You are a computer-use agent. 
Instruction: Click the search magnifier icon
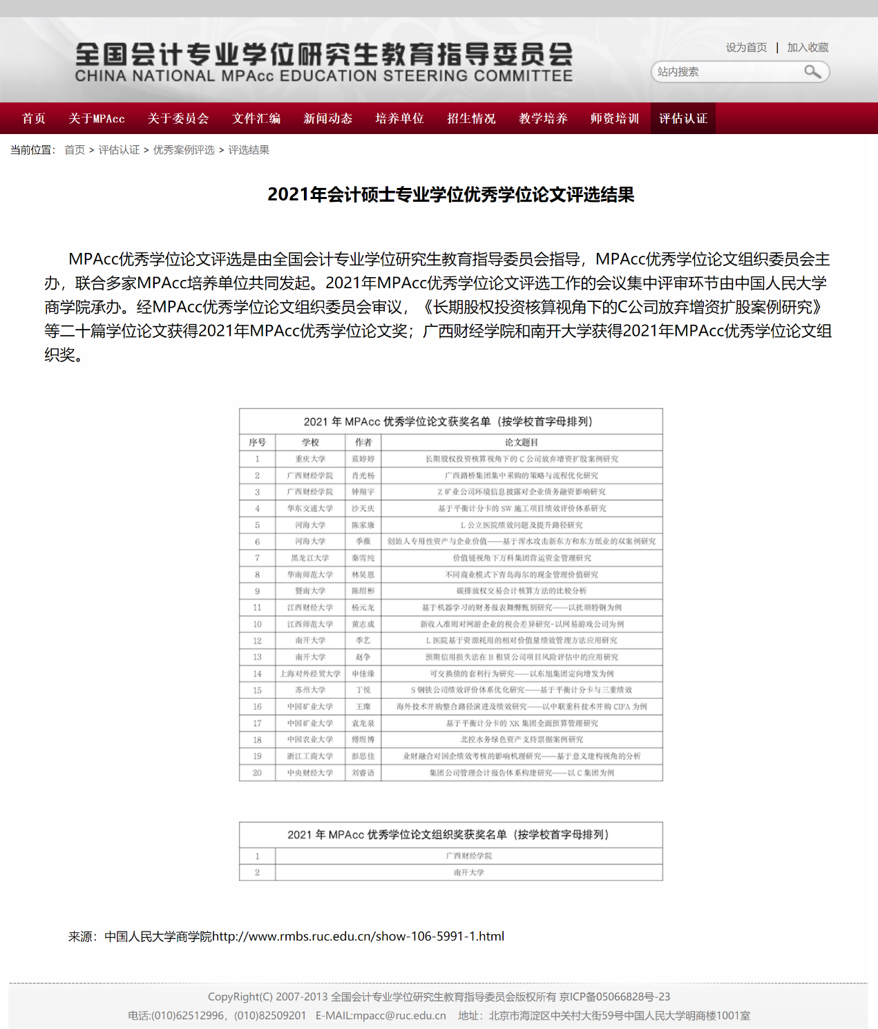812,72
